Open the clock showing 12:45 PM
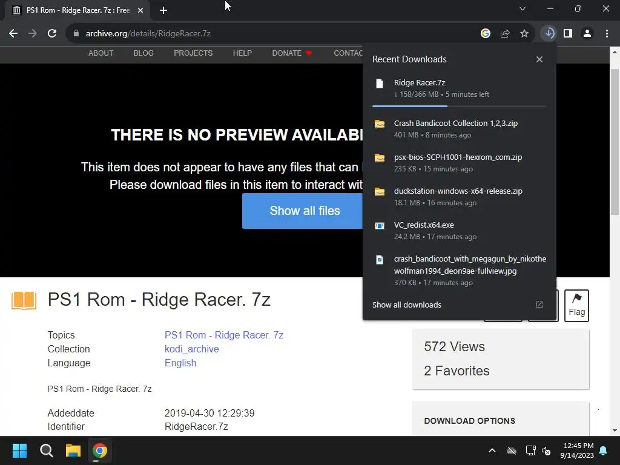Screen dimensions: 620x465 pyautogui.click(x=577, y=450)
